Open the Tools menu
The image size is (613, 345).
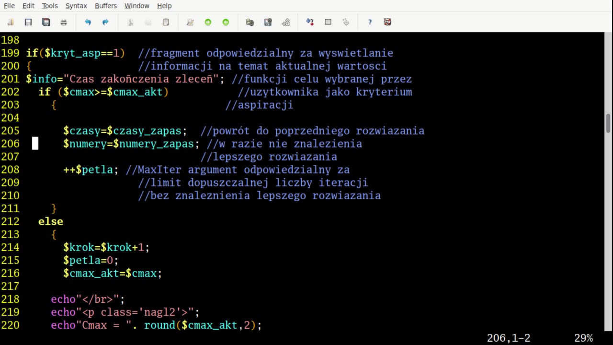coord(50,6)
